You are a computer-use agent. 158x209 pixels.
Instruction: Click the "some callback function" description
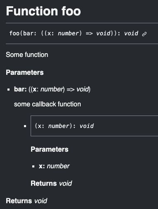pos(48,104)
